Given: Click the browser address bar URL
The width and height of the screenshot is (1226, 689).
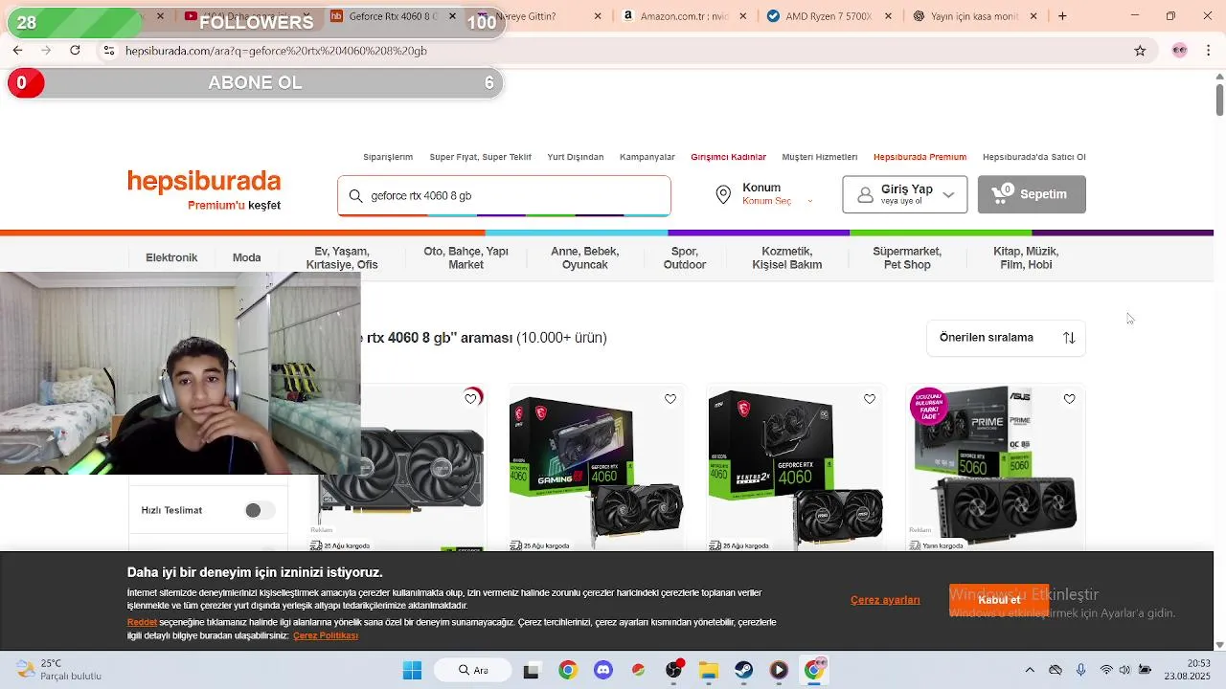Looking at the screenshot, I should click(x=277, y=51).
